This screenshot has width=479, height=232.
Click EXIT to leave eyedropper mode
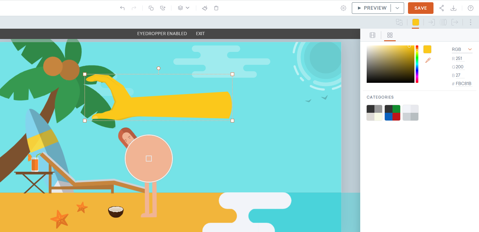tap(200, 34)
